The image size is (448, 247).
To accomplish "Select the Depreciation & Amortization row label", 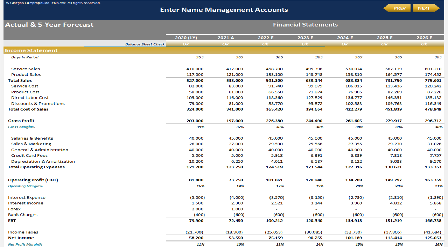I will point(43,162).
